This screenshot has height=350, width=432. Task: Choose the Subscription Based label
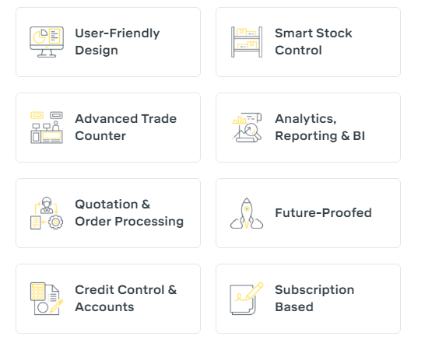tap(314, 299)
